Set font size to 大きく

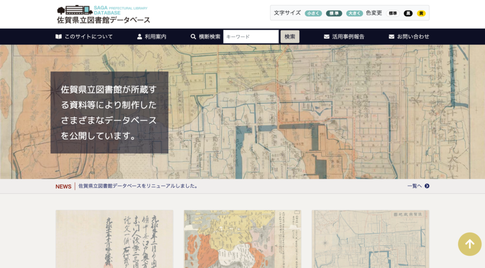[x=354, y=13]
